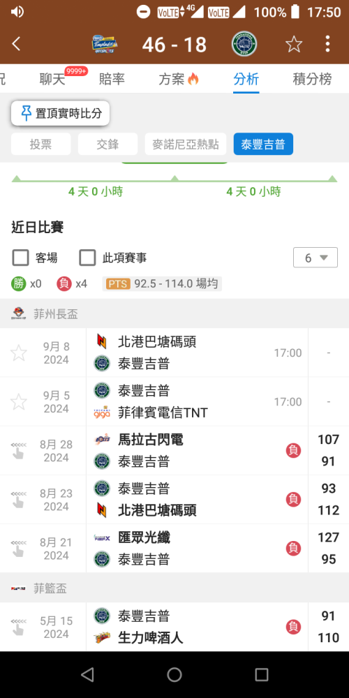Open the 聊天 tab

pyautogui.click(x=52, y=80)
